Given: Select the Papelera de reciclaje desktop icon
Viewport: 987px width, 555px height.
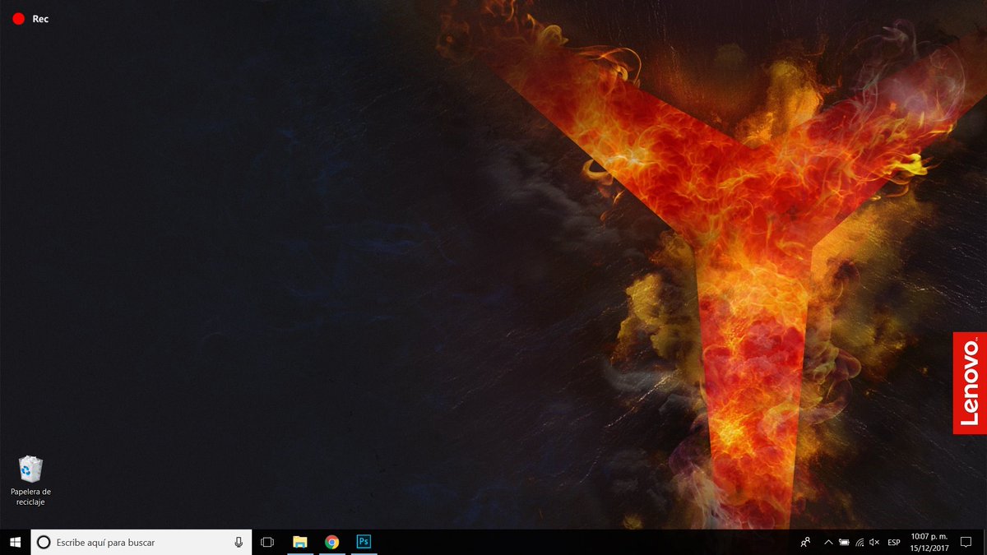Looking at the screenshot, I should coord(30,480).
